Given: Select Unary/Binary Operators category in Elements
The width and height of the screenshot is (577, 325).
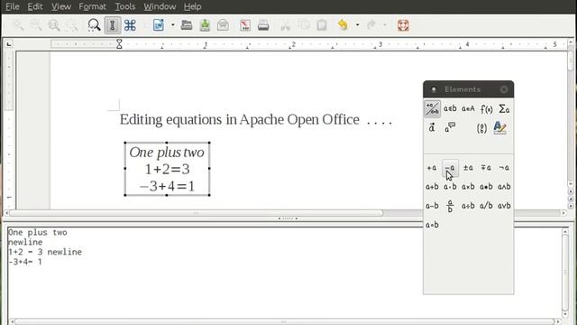Looking at the screenshot, I should (x=432, y=108).
